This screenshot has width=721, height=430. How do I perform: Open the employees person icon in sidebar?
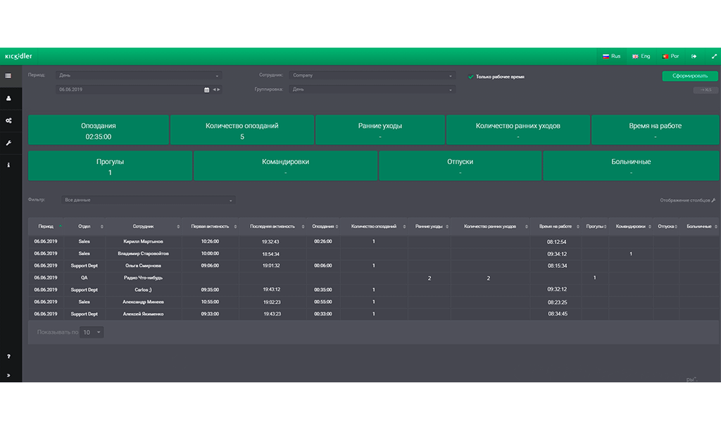[8, 99]
